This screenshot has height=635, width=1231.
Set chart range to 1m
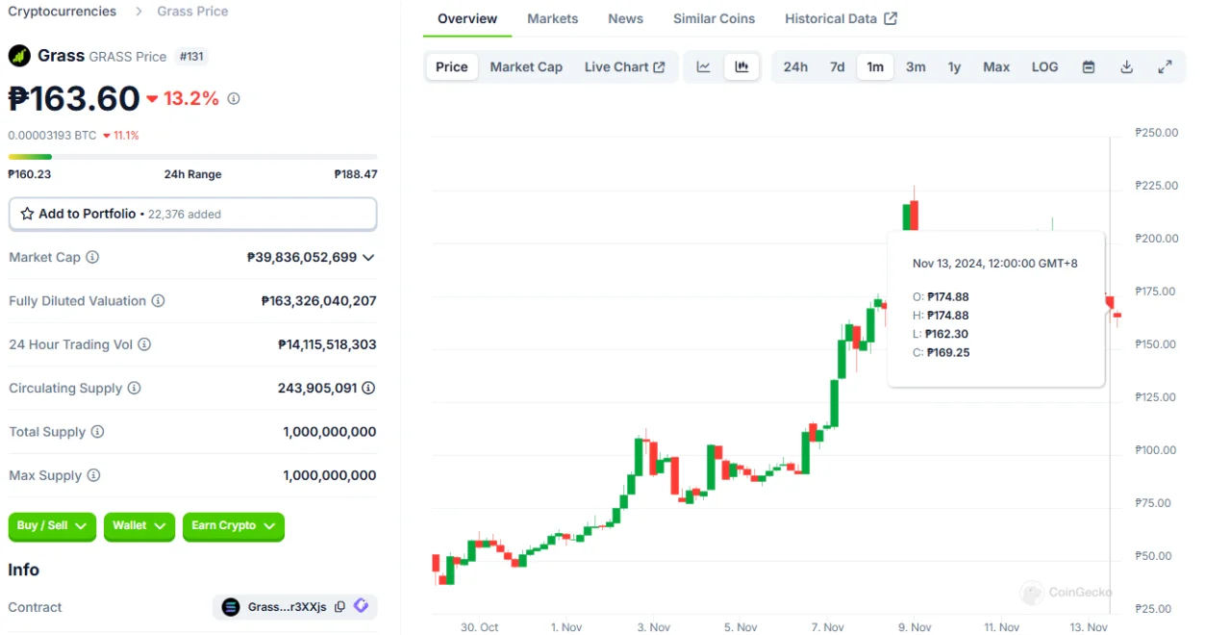[875, 67]
